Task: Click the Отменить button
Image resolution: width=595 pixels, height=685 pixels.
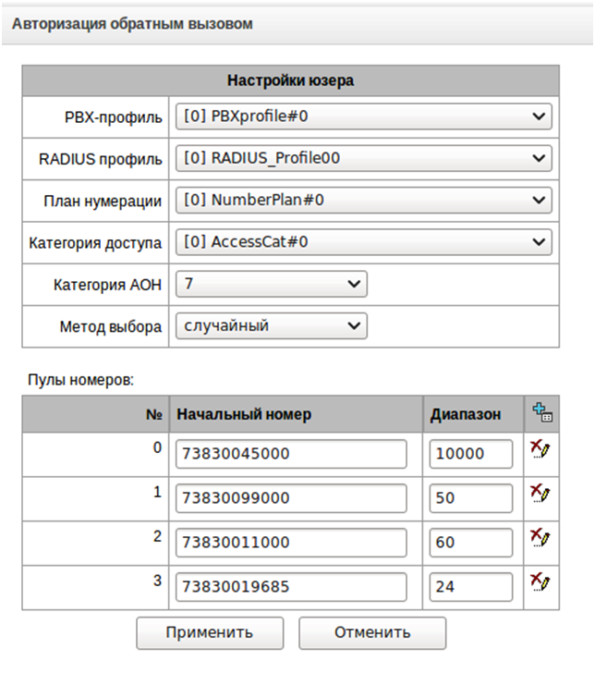Action: click(x=371, y=633)
